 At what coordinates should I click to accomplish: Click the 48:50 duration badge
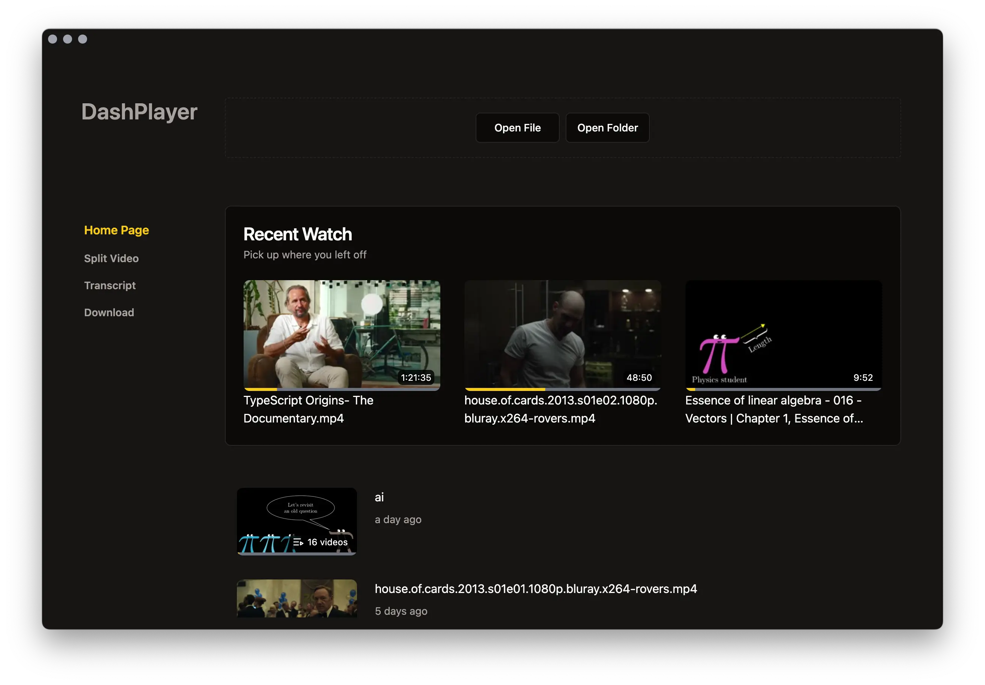[639, 377]
